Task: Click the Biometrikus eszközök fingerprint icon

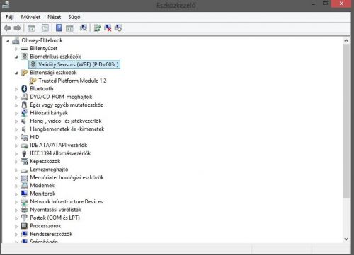Action: coord(24,57)
